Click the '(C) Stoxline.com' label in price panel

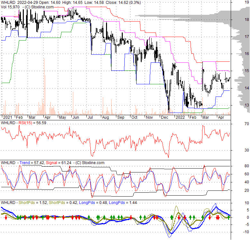39,7
